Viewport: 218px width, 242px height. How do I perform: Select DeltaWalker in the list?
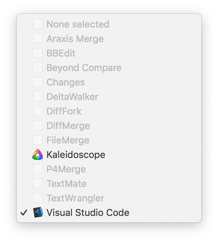coord(109,97)
